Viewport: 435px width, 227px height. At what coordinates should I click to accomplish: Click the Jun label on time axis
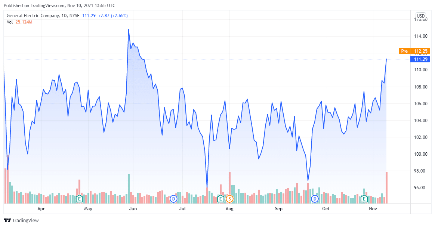click(133, 209)
